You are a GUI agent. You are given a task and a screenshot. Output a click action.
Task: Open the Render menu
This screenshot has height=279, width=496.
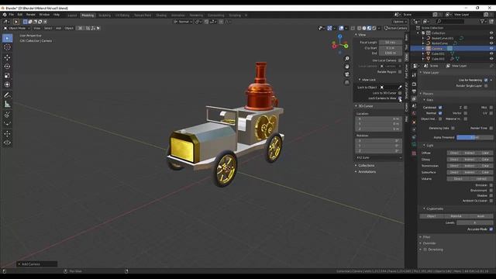31,15
